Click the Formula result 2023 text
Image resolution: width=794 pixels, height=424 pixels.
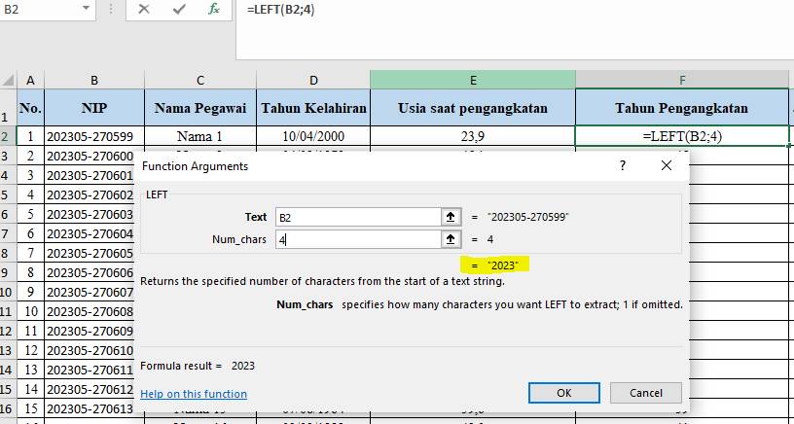[x=198, y=366]
